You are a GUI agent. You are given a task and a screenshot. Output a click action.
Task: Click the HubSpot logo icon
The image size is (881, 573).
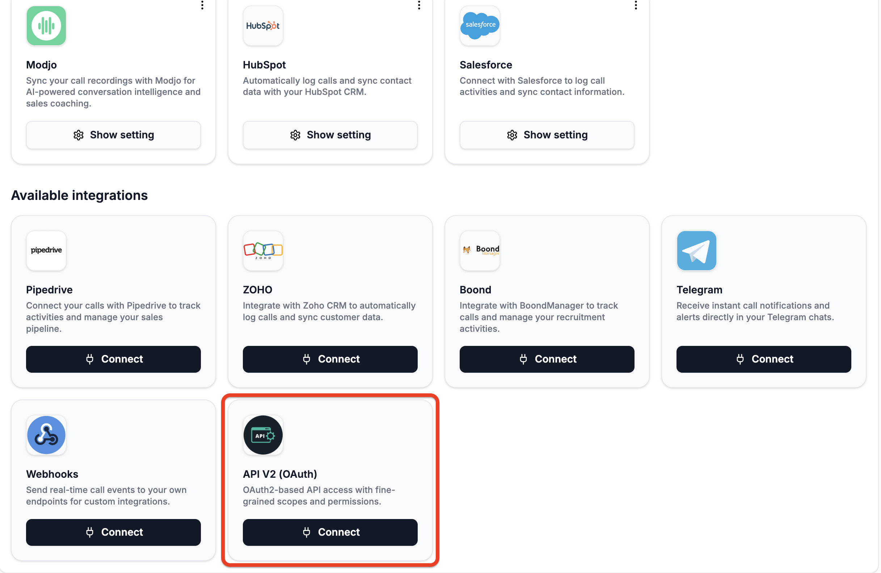(x=263, y=26)
